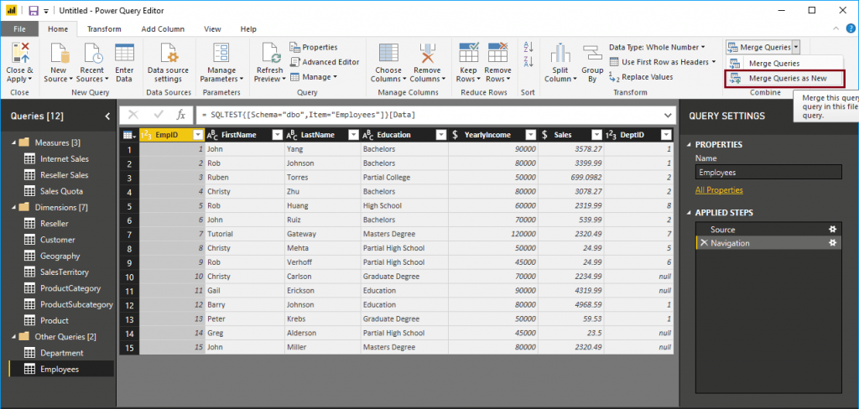Screen dimensions: 859x409
Task: Click the Split Column icon
Action: 560,54
